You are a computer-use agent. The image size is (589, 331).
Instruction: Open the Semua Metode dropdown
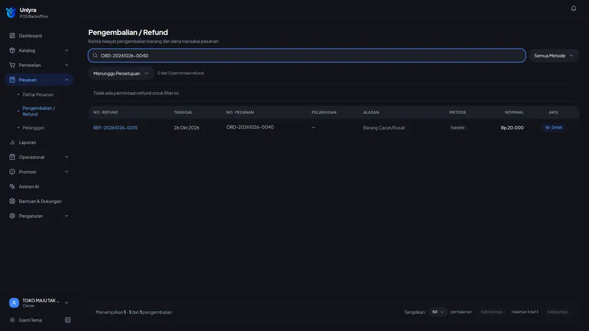click(x=553, y=56)
